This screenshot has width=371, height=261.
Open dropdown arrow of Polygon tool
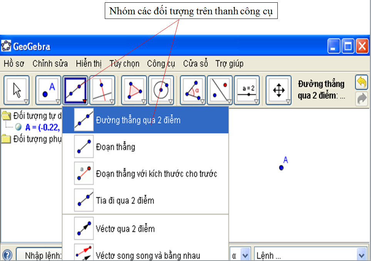[143, 102]
